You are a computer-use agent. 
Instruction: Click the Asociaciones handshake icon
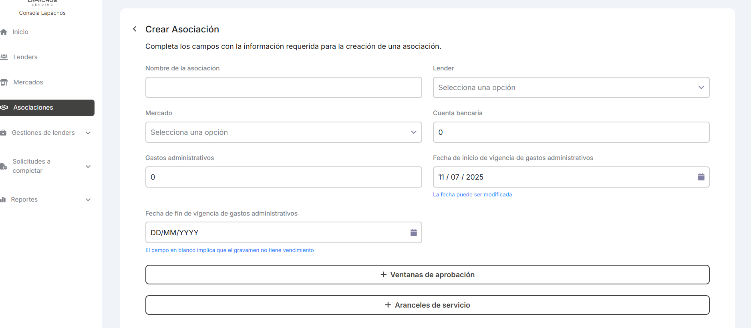[x=4, y=108]
